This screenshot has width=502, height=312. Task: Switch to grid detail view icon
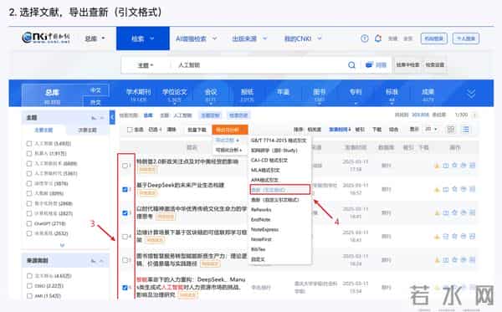(x=451, y=130)
